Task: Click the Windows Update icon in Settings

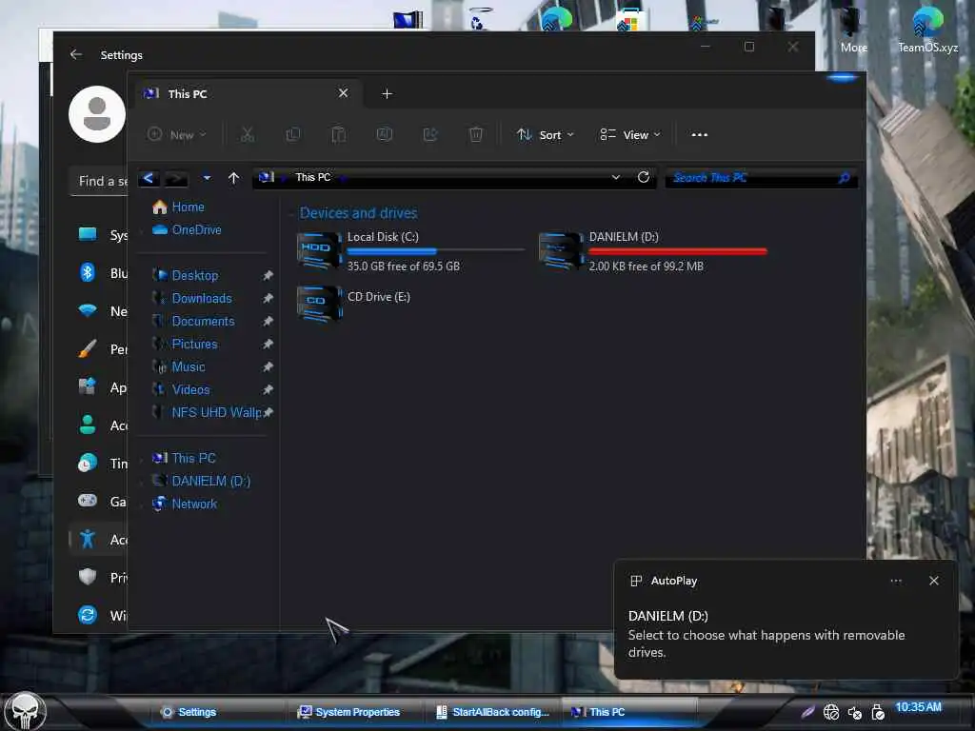Action: [x=88, y=615]
